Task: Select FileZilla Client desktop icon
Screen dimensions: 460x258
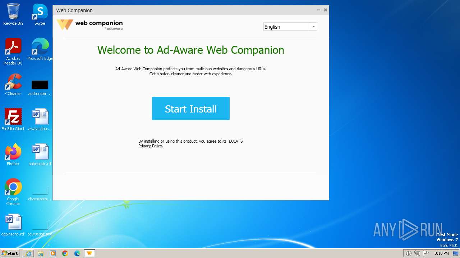Action: (x=13, y=120)
